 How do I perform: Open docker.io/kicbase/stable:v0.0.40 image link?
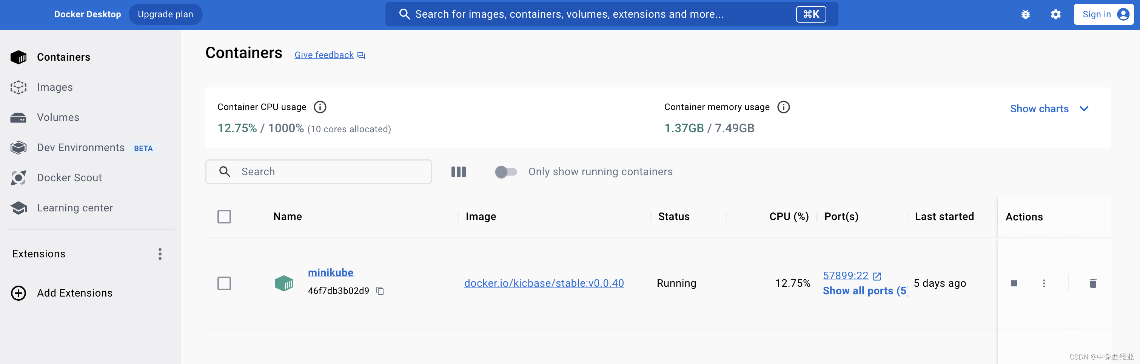[x=544, y=283]
